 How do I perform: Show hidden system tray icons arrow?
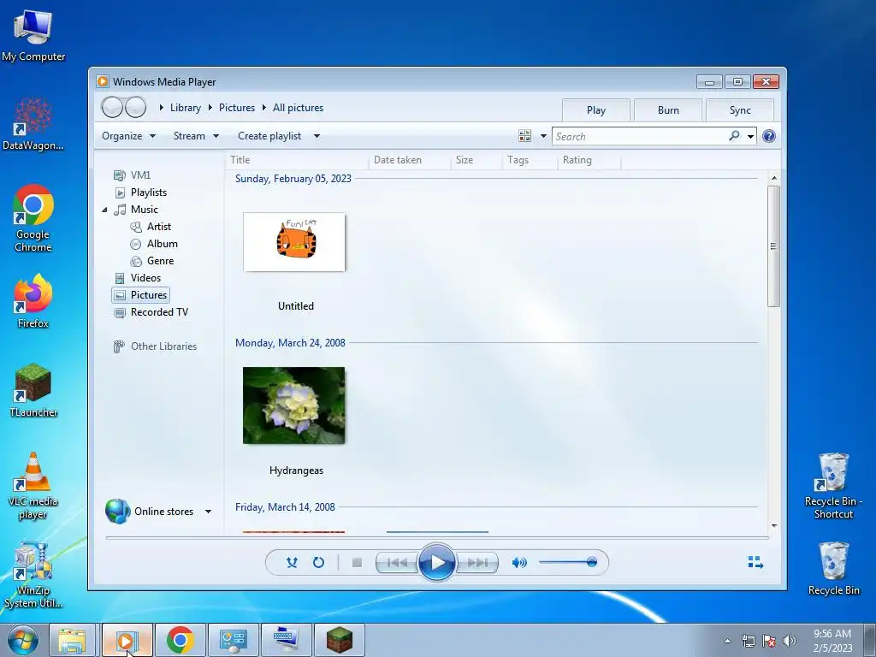pyautogui.click(x=727, y=641)
